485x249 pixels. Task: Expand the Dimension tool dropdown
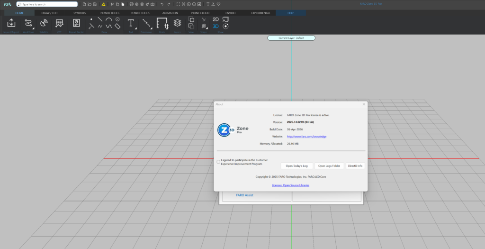pos(152,28)
